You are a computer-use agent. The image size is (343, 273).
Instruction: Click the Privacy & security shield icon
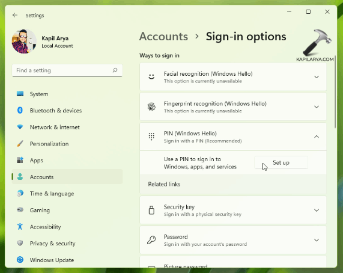tap(20, 243)
